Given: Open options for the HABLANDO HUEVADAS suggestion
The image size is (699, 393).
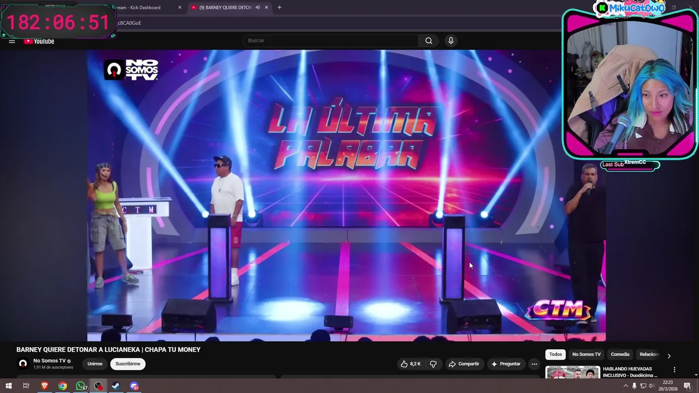Looking at the screenshot, I should pyautogui.click(x=674, y=370).
